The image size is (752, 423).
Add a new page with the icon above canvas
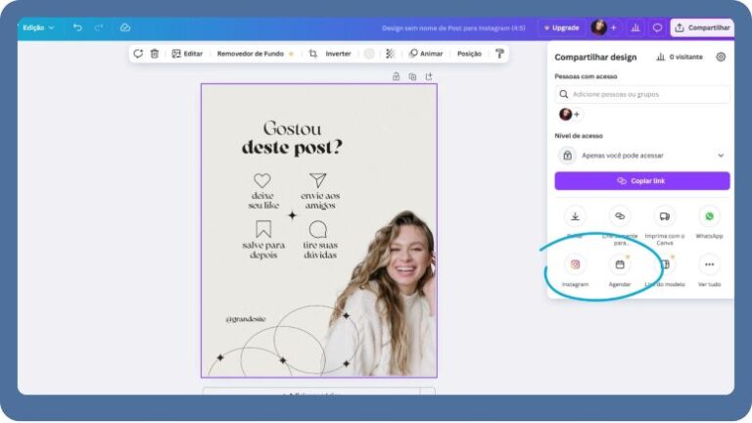tap(429, 76)
